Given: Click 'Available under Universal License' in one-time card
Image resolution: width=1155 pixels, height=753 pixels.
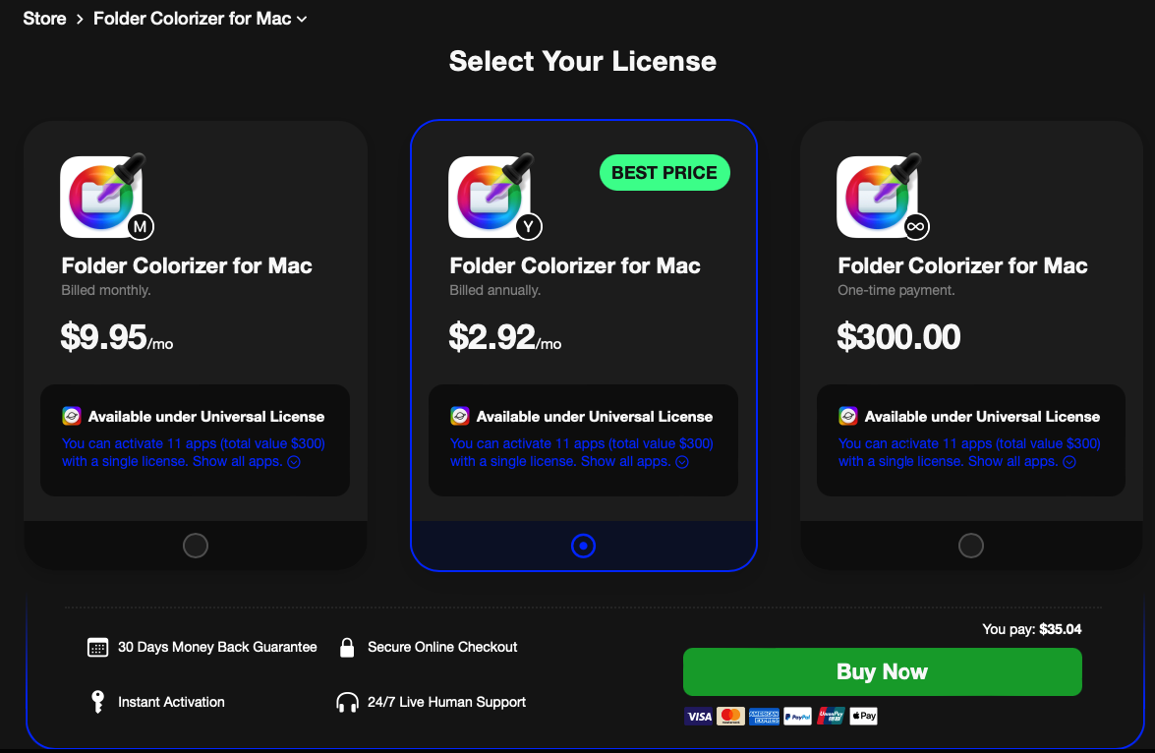Looking at the screenshot, I should (982, 417).
